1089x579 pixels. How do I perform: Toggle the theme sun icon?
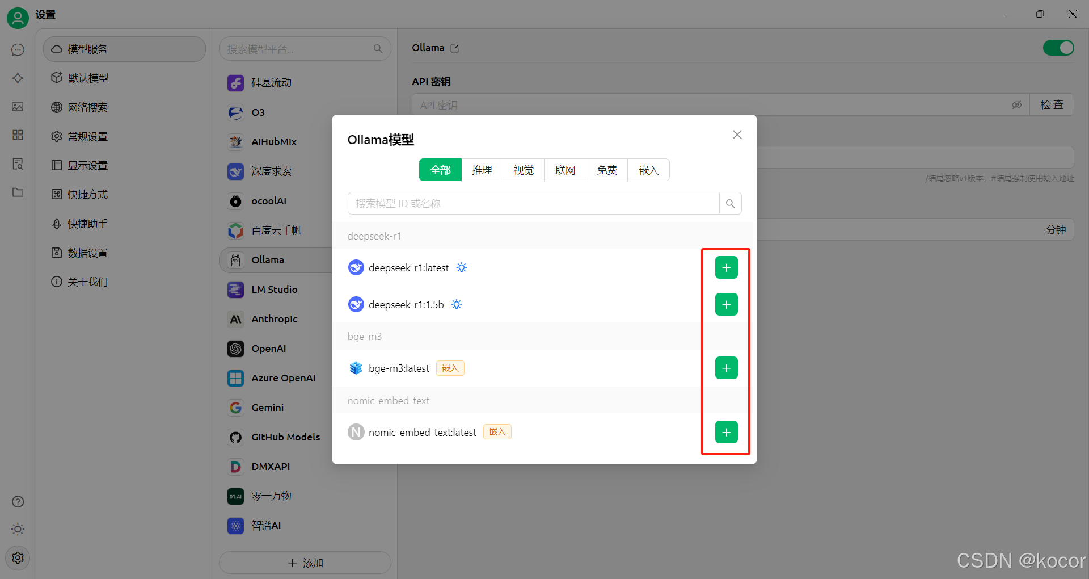(18, 530)
